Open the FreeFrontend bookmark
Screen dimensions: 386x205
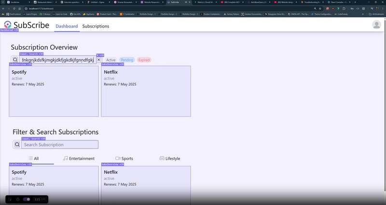click(14, 14)
